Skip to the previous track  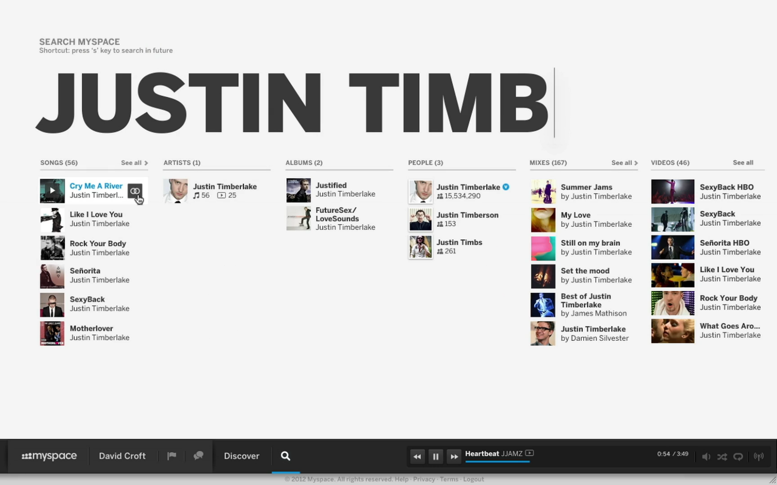click(417, 456)
